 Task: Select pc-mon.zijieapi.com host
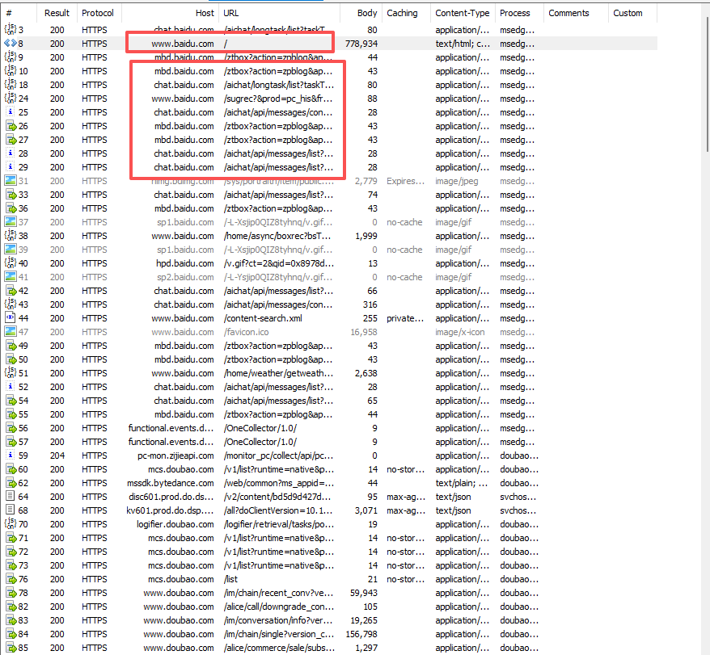coord(175,456)
